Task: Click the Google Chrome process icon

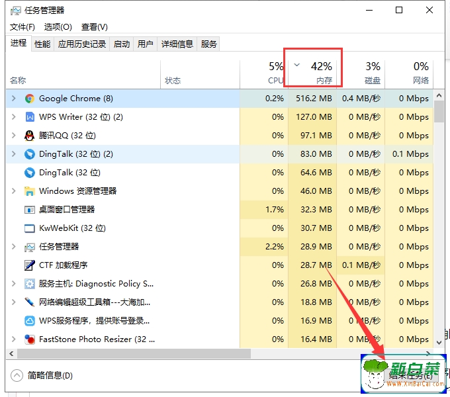Action: click(x=30, y=99)
